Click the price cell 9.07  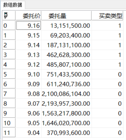[28, 104]
